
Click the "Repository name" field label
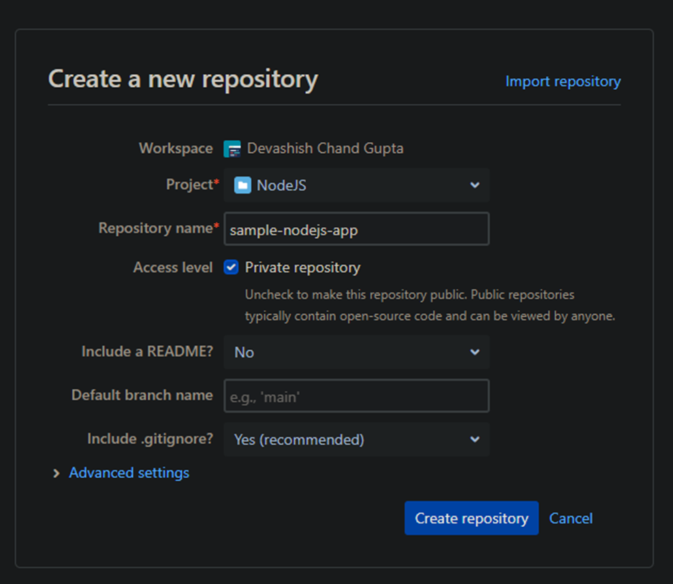(155, 229)
